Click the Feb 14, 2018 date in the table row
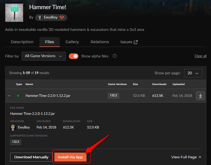 (x=182, y=96)
